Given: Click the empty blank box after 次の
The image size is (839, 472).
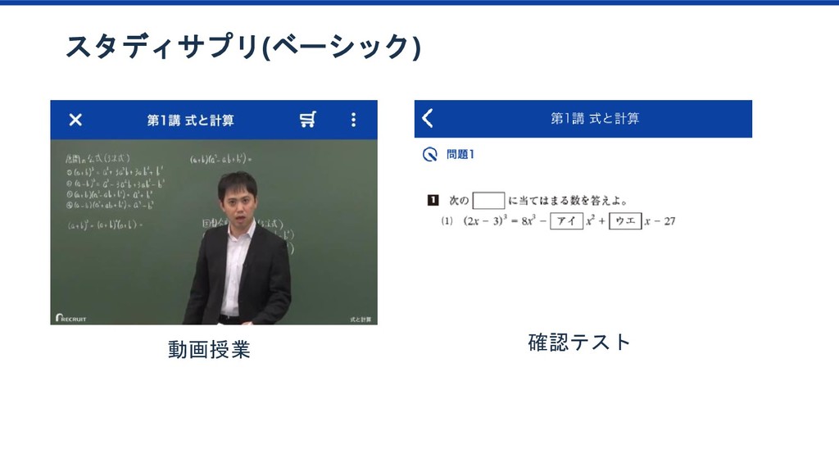Looking at the screenshot, I should [x=488, y=201].
